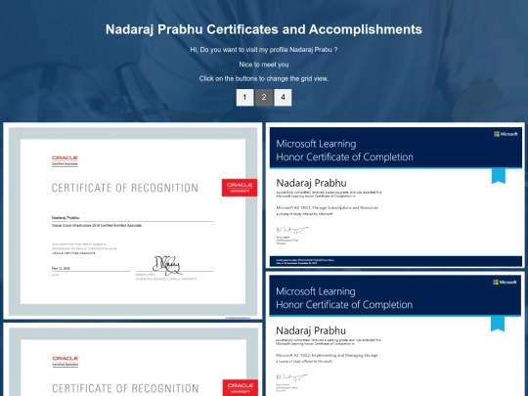Image resolution: width=528 pixels, height=396 pixels.
Task: Open the Oracle Cloud Infrastructure Architect Associate certificate
Action: click(133, 221)
